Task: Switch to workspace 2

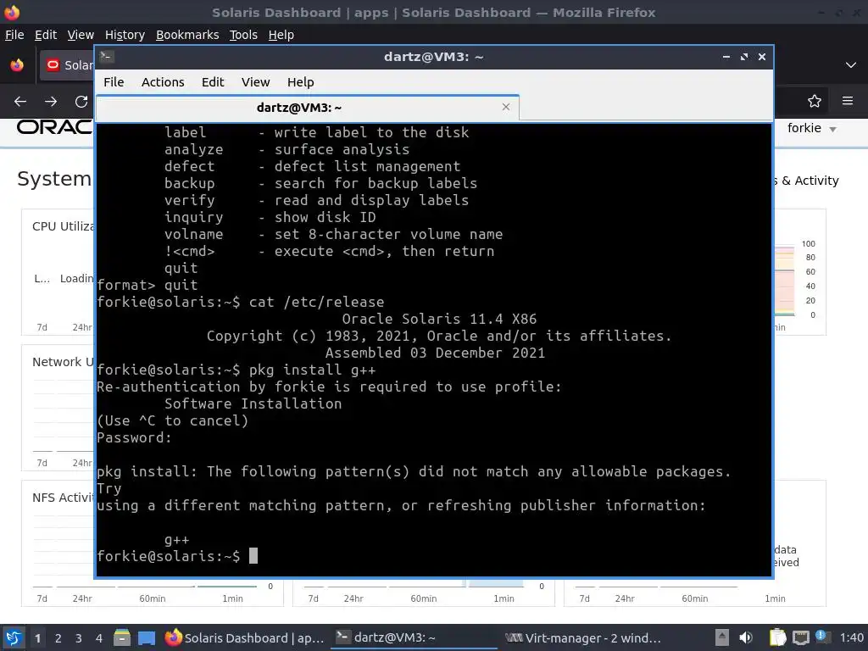Action: (58, 638)
